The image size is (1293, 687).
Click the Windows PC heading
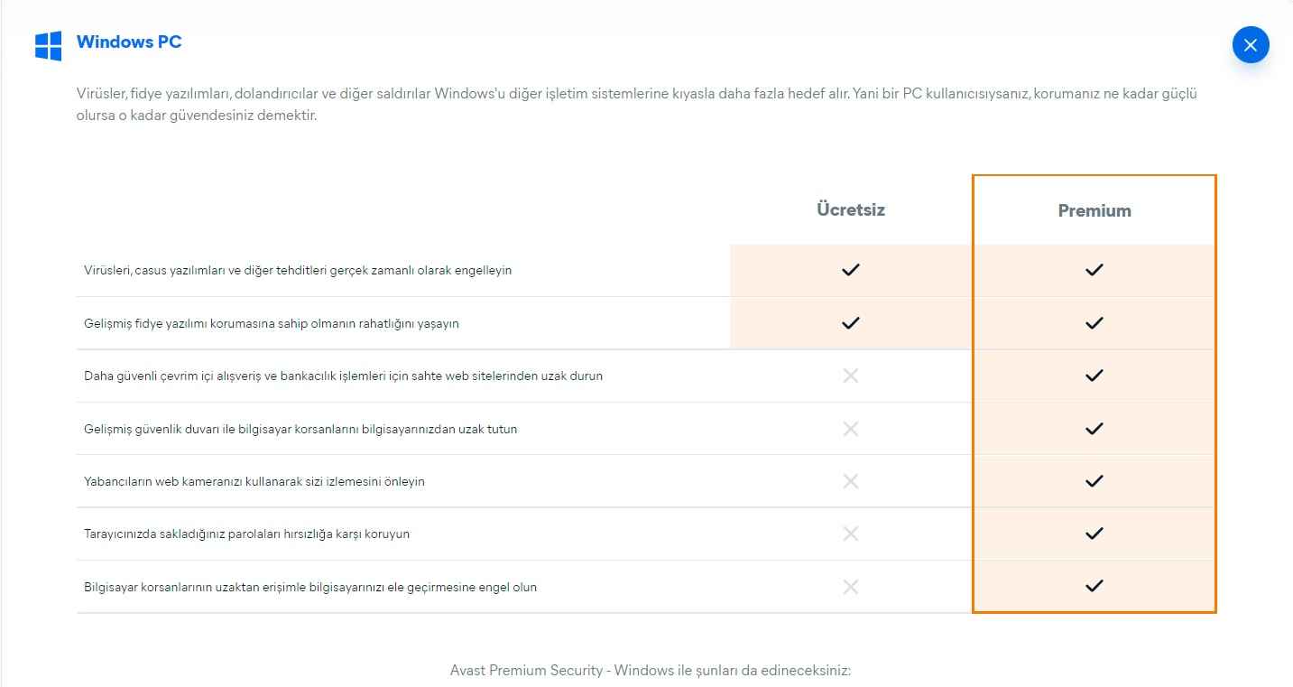[x=129, y=42]
